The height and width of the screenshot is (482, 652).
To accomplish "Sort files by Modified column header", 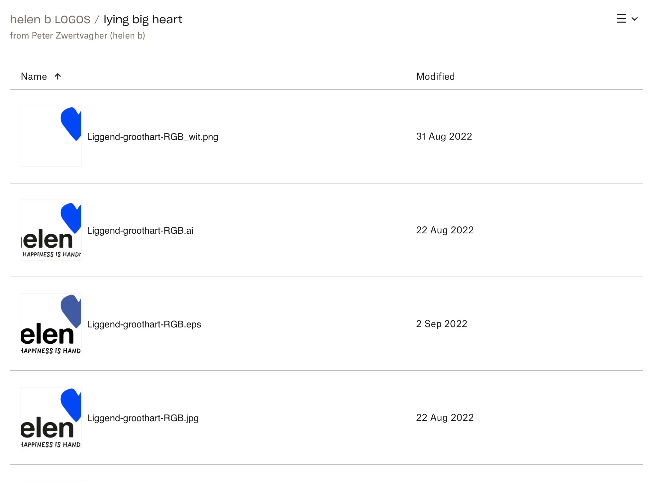I will pos(435,76).
